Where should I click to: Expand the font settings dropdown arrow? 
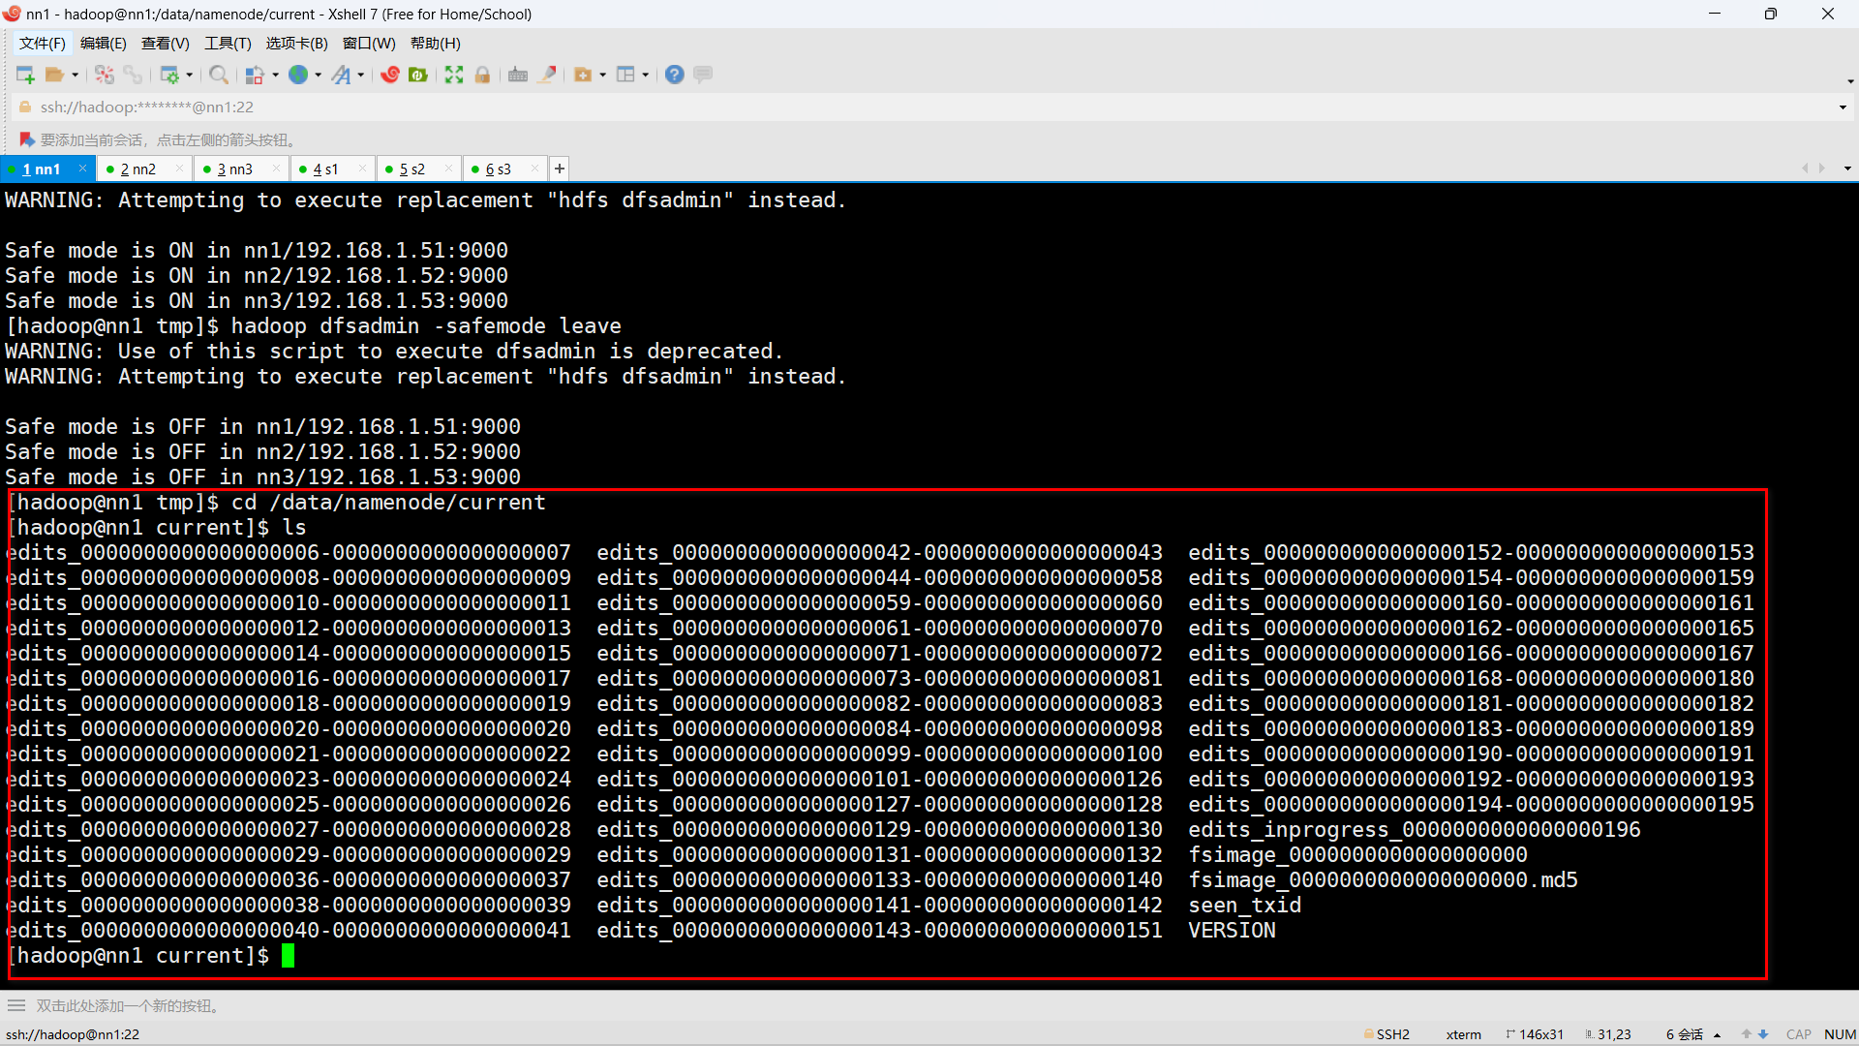[x=361, y=75]
